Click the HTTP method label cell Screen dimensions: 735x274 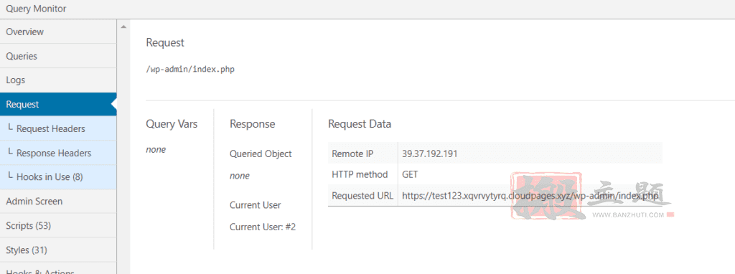pos(362,174)
